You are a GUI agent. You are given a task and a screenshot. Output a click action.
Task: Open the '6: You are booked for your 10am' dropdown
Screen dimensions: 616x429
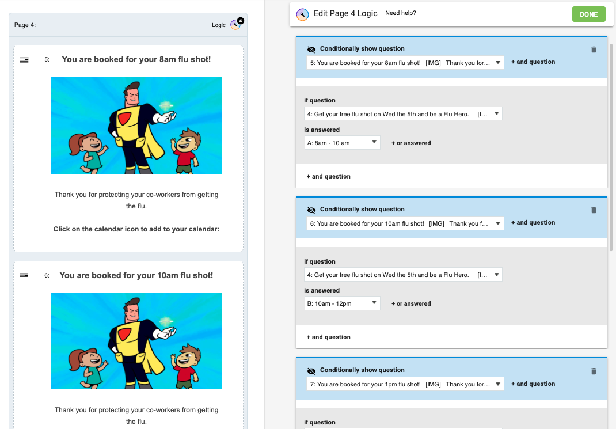point(405,223)
